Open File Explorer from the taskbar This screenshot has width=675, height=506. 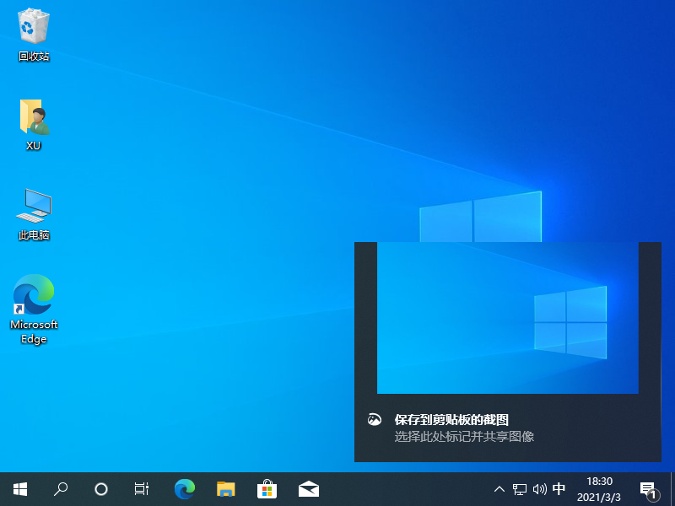coord(225,488)
